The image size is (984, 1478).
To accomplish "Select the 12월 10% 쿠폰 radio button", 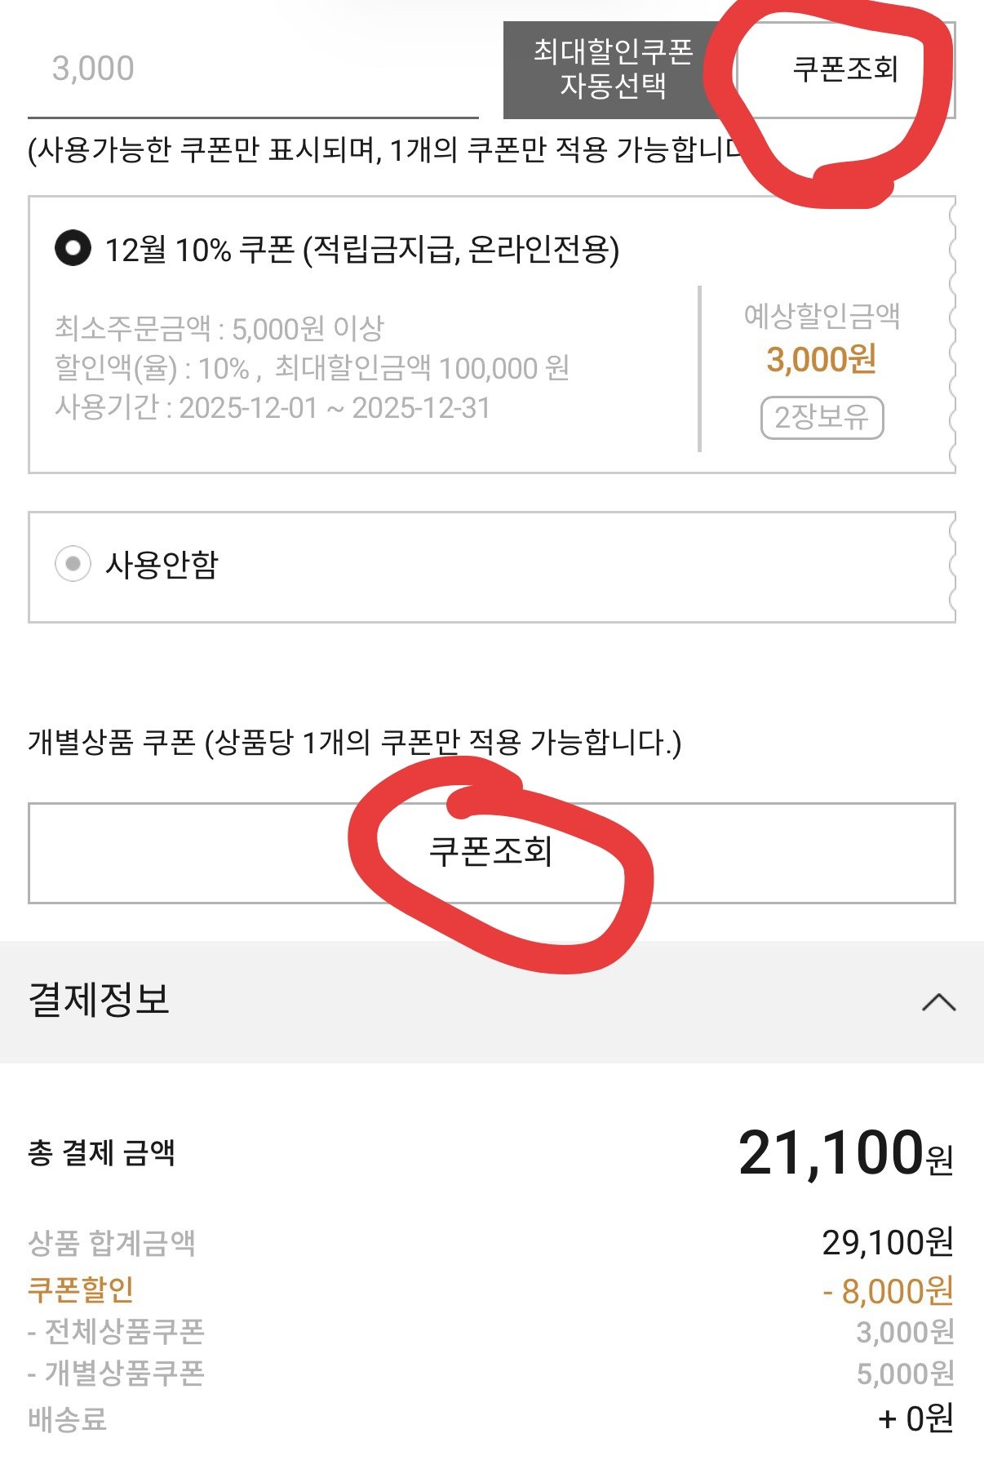I will point(73,248).
